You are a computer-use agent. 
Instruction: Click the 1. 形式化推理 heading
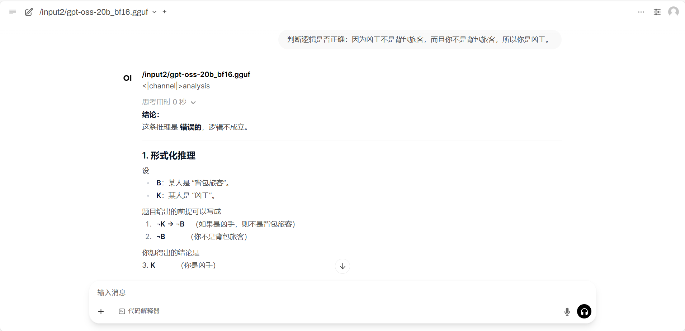pos(169,156)
